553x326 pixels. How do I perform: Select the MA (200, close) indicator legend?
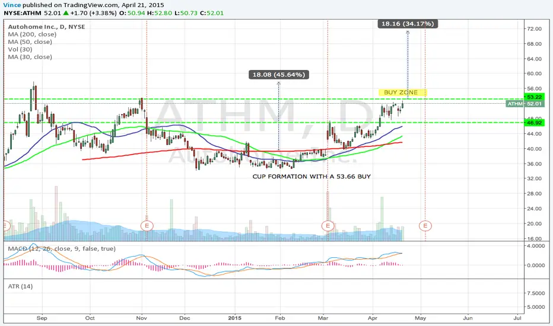click(32, 34)
